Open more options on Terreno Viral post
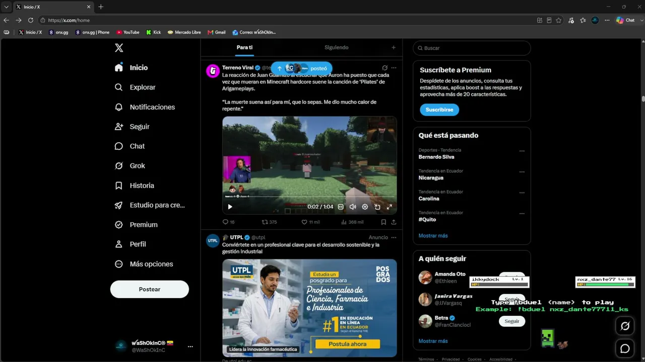The image size is (645, 362). (394, 68)
